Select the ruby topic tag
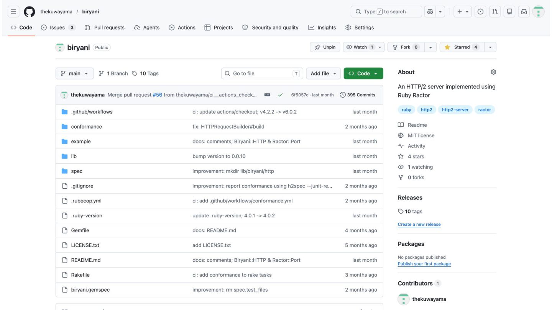This screenshot has width=552, height=310. coord(406,109)
